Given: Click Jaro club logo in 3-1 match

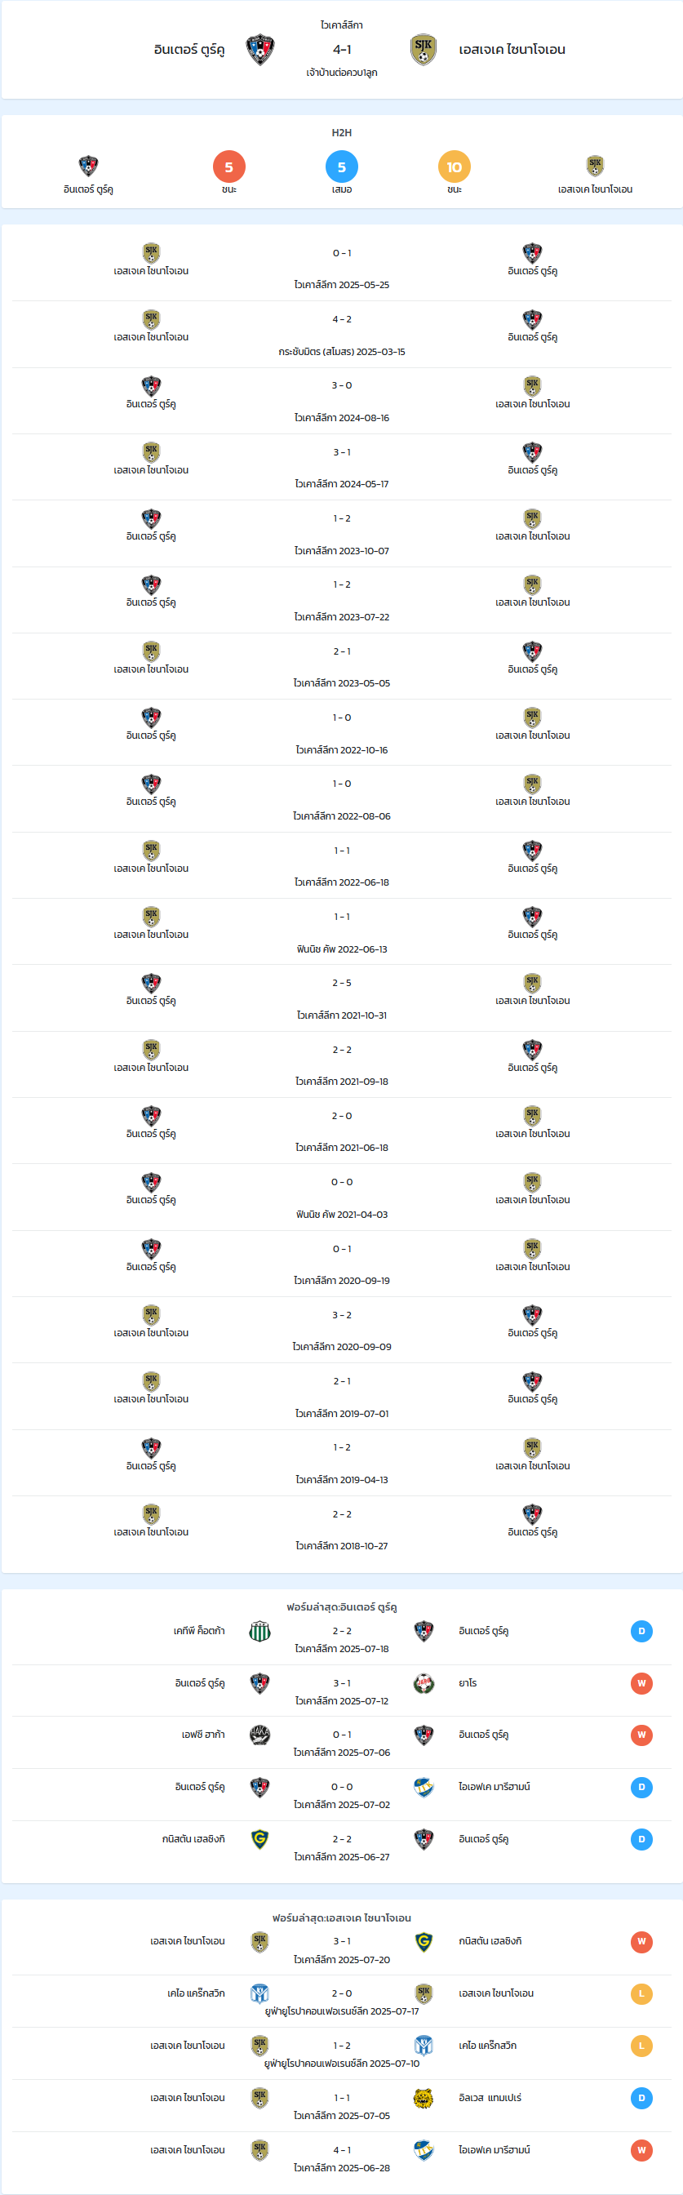Looking at the screenshot, I should coord(424,1683).
